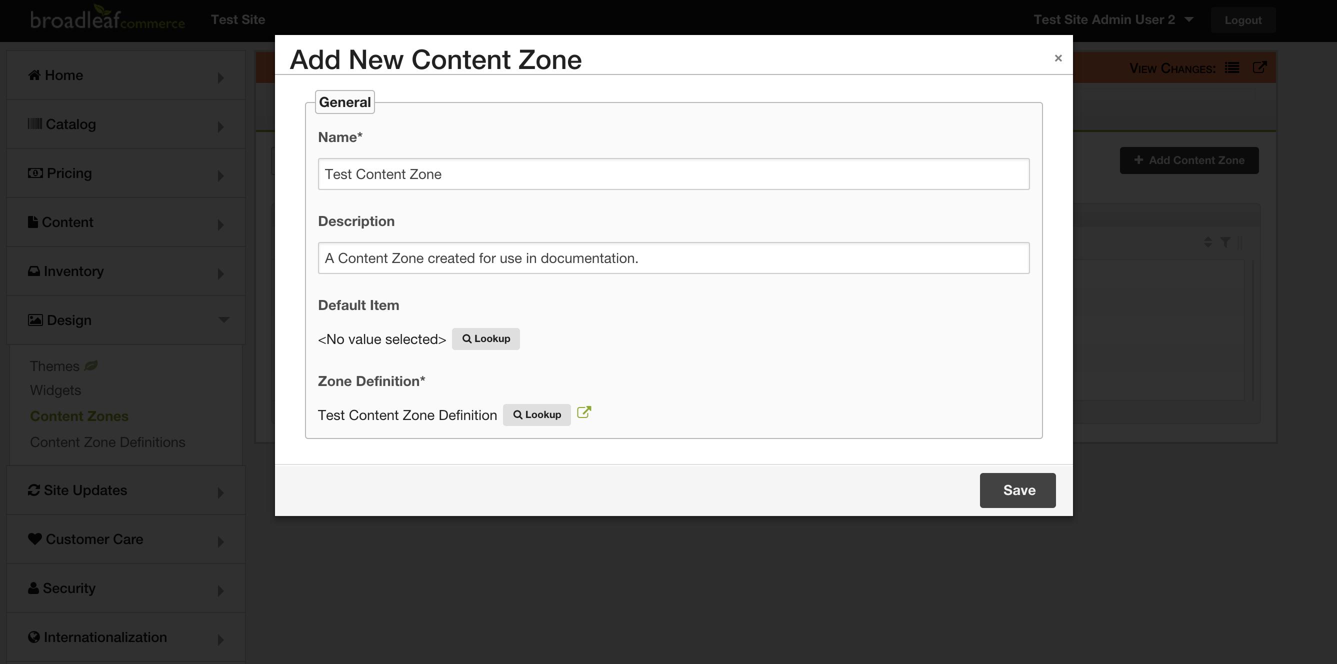Click into the Description text field
This screenshot has height=664, width=1337.
click(x=673, y=258)
